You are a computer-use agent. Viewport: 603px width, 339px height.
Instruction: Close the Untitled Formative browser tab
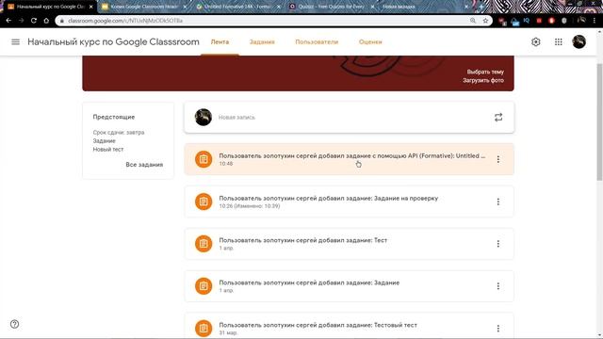279,7
